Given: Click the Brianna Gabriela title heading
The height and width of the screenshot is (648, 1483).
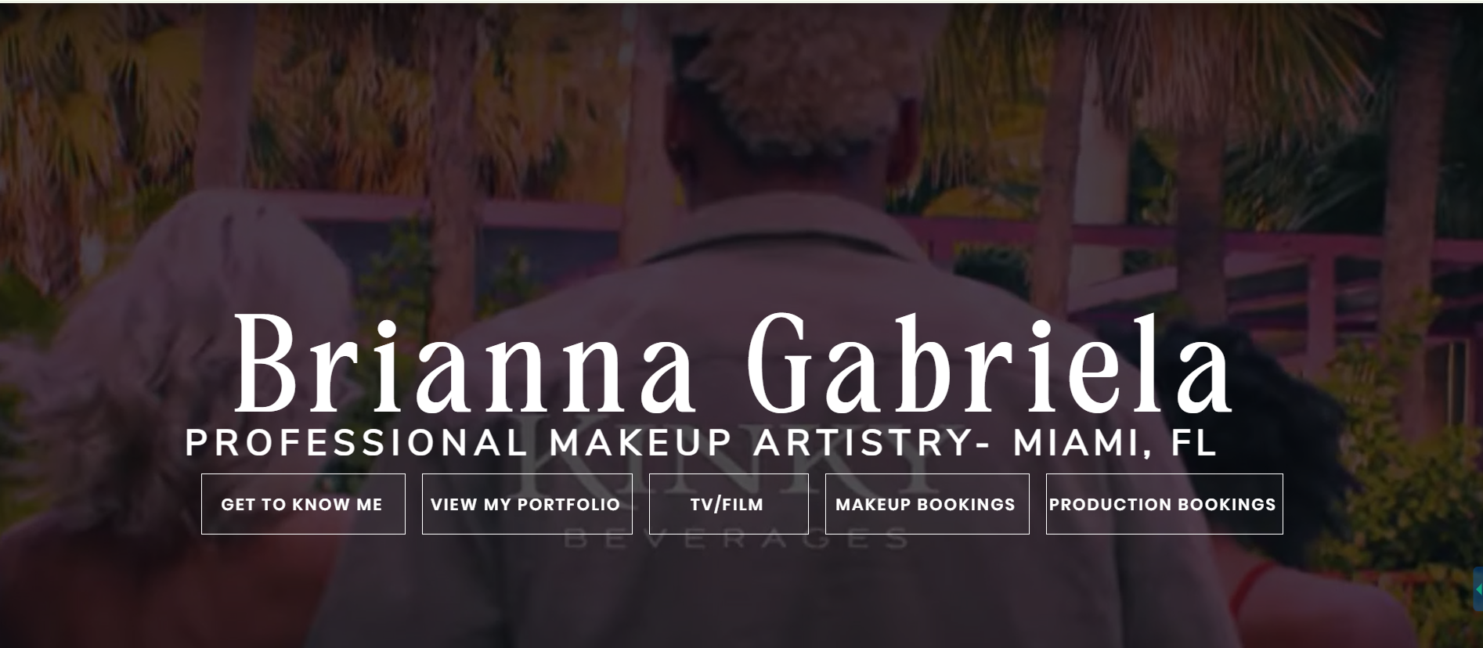Looking at the screenshot, I should click(734, 364).
